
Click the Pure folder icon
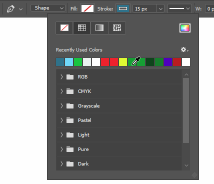tap(70, 149)
